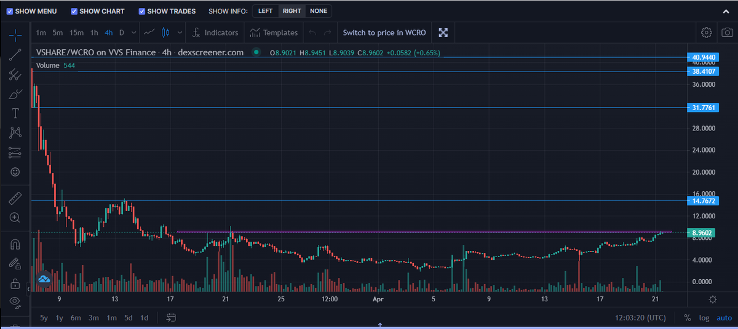Select the crosshair cursor tool
The height and width of the screenshot is (329, 738).
point(15,35)
